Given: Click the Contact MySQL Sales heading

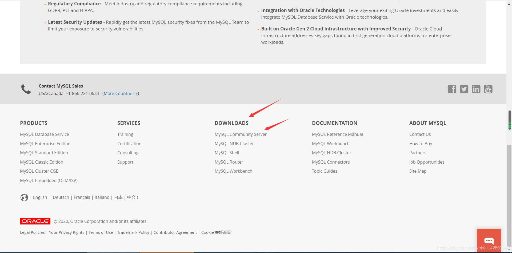Looking at the screenshot, I should pyautogui.click(x=61, y=86).
